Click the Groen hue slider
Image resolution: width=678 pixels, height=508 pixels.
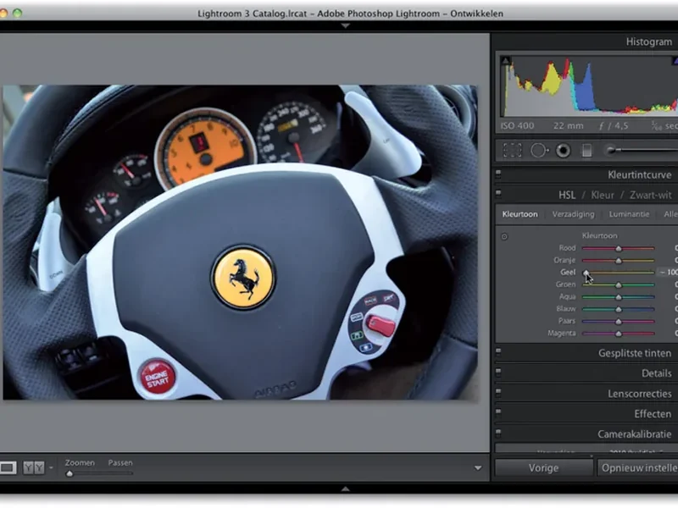pyautogui.click(x=618, y=284)
